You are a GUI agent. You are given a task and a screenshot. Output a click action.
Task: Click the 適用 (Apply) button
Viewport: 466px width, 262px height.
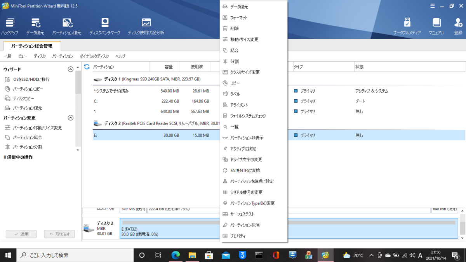tap(21, 234)
